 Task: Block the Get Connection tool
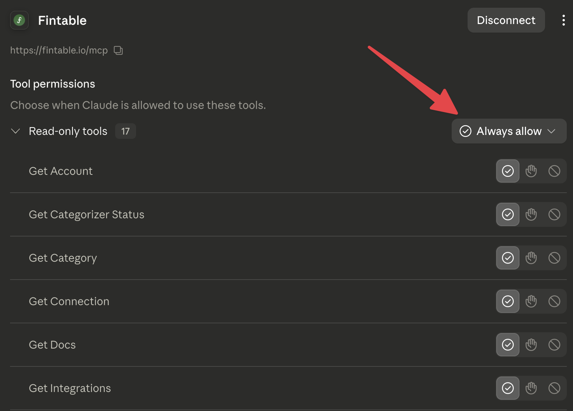pos(554,301)
